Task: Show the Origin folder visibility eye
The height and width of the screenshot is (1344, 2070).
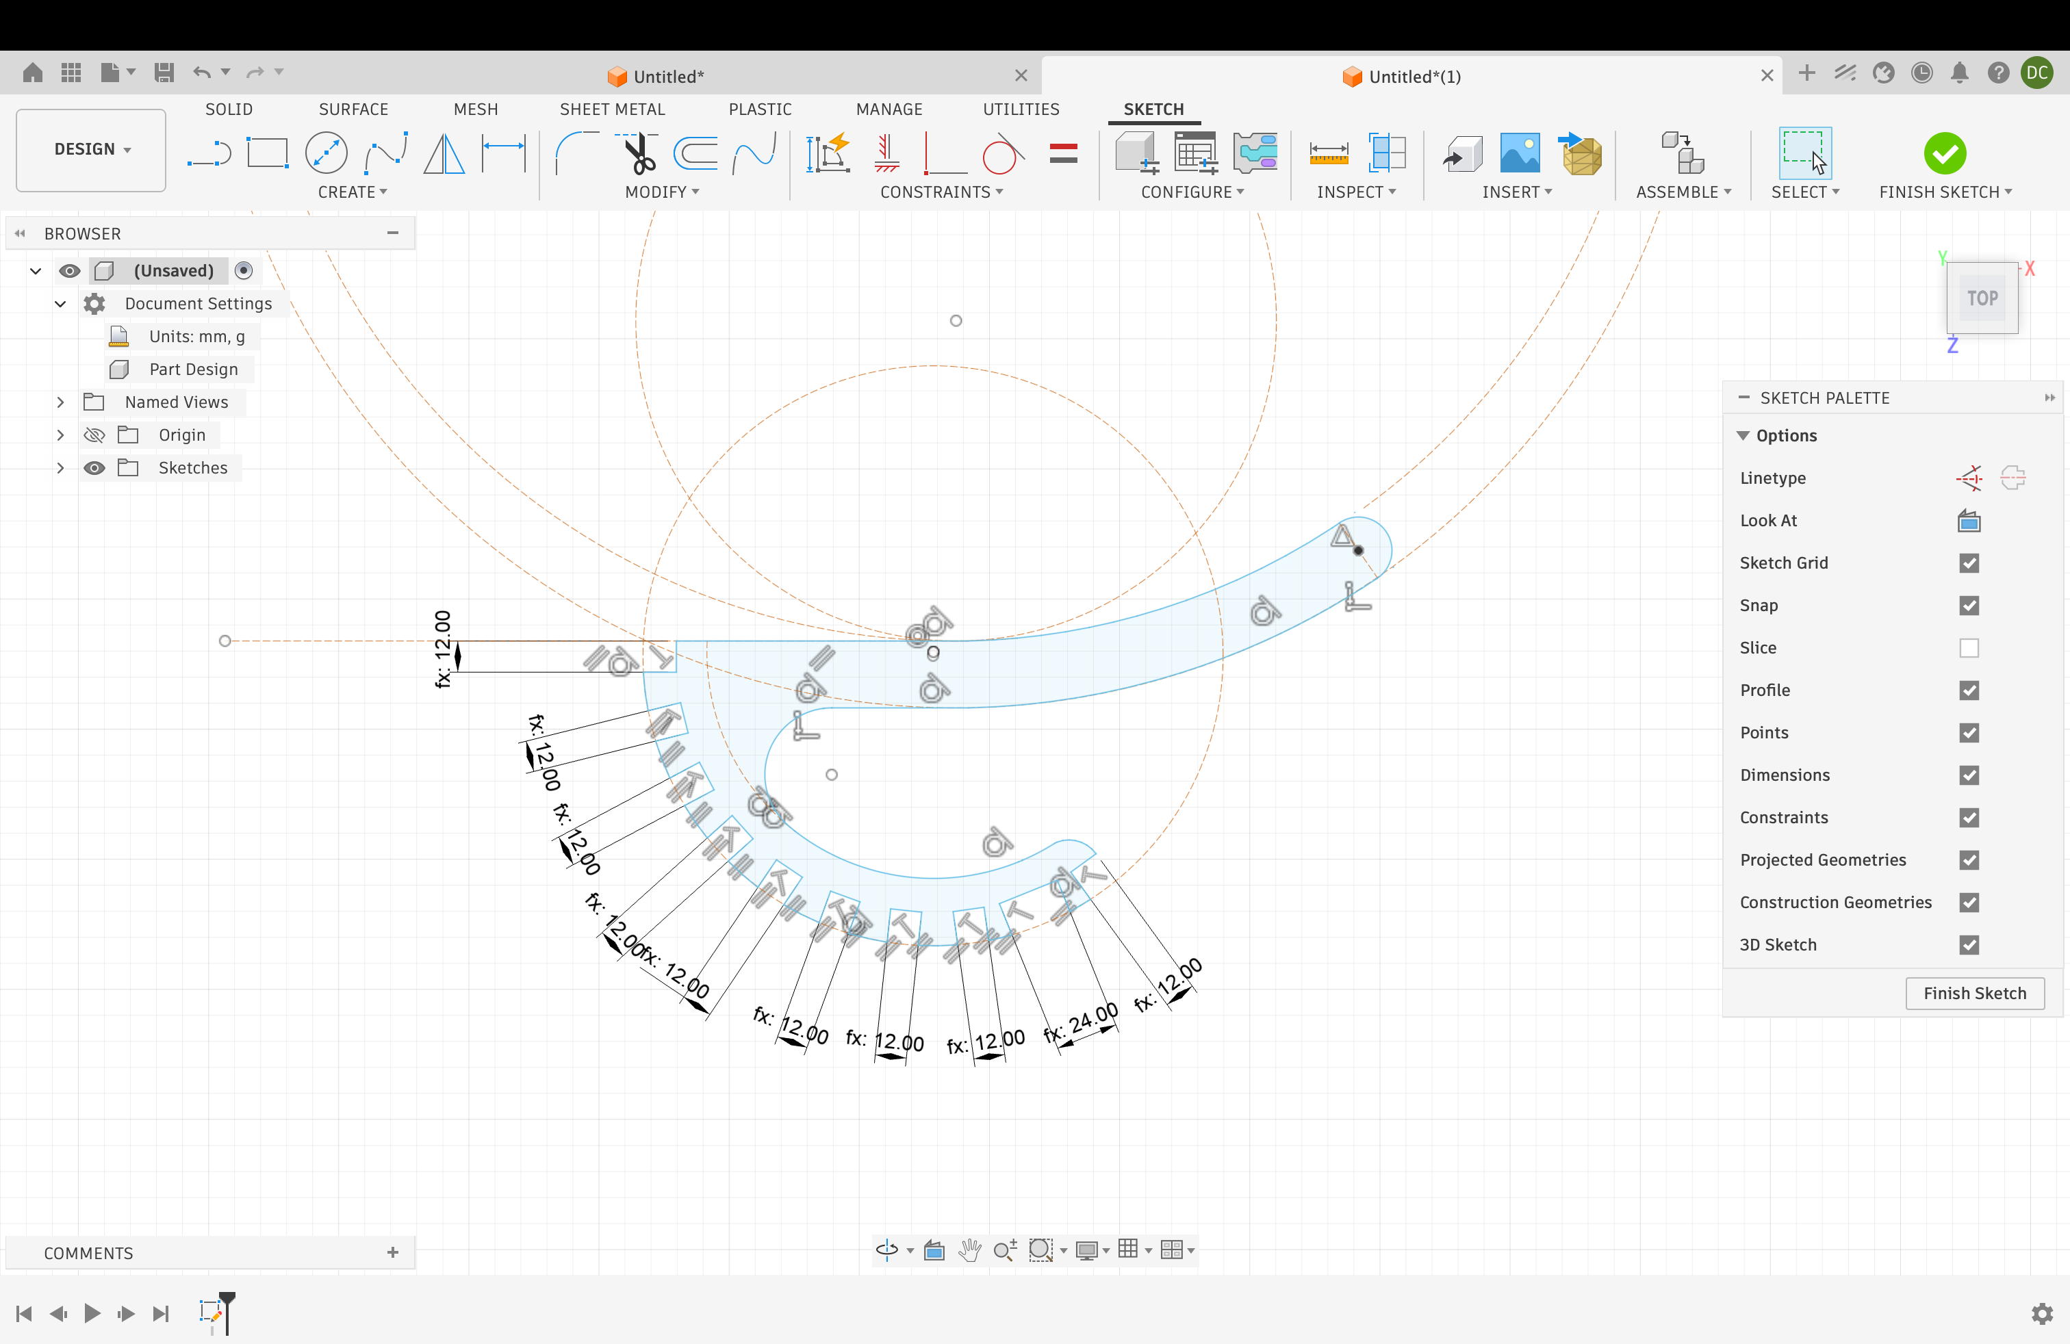Action: click(x=94, y=435)
